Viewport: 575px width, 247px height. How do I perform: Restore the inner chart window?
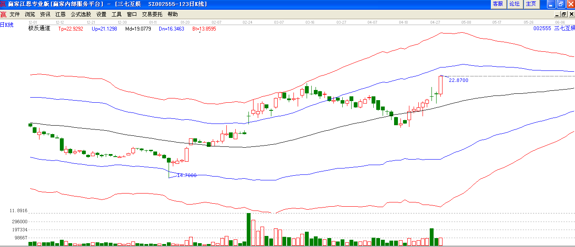click(564, 14)
